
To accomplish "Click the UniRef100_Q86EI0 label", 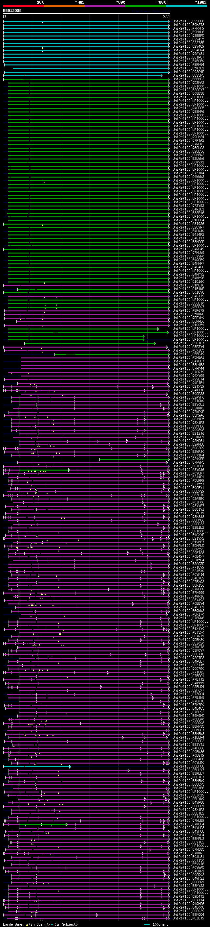I will coord(188,303).
